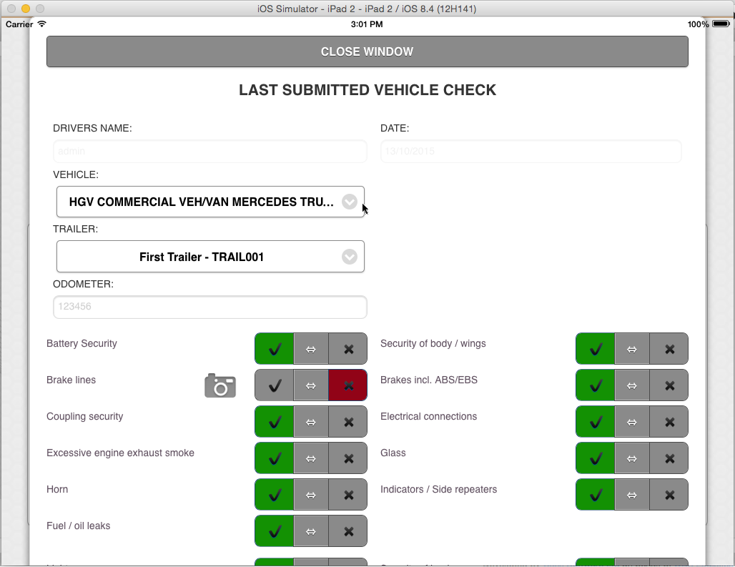Pass the Fuel / oil leaks check
The width and height of the screenshot is (735, 567).
point(275,531)
